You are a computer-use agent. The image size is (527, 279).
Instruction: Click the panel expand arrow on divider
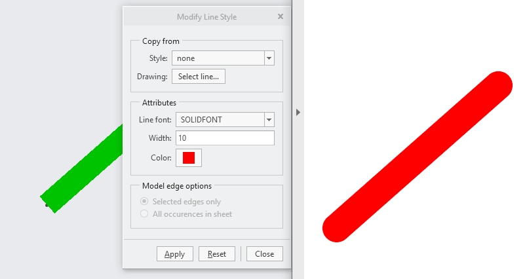pos(298,113)
